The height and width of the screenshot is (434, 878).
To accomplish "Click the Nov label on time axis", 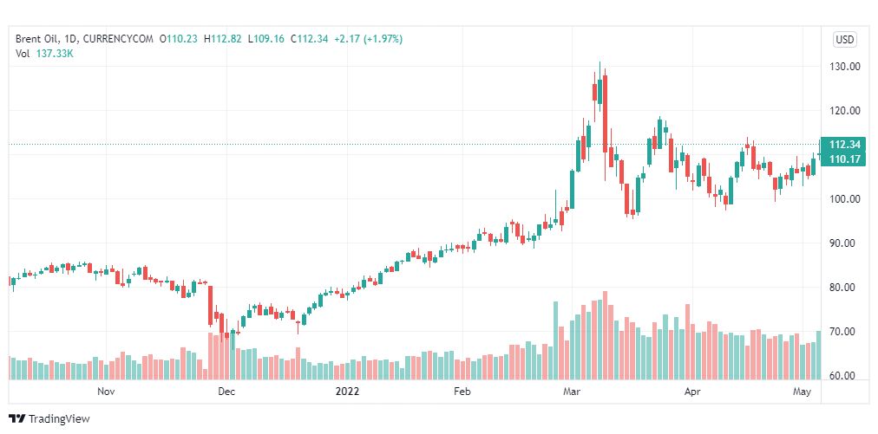I will click(106, 392).
